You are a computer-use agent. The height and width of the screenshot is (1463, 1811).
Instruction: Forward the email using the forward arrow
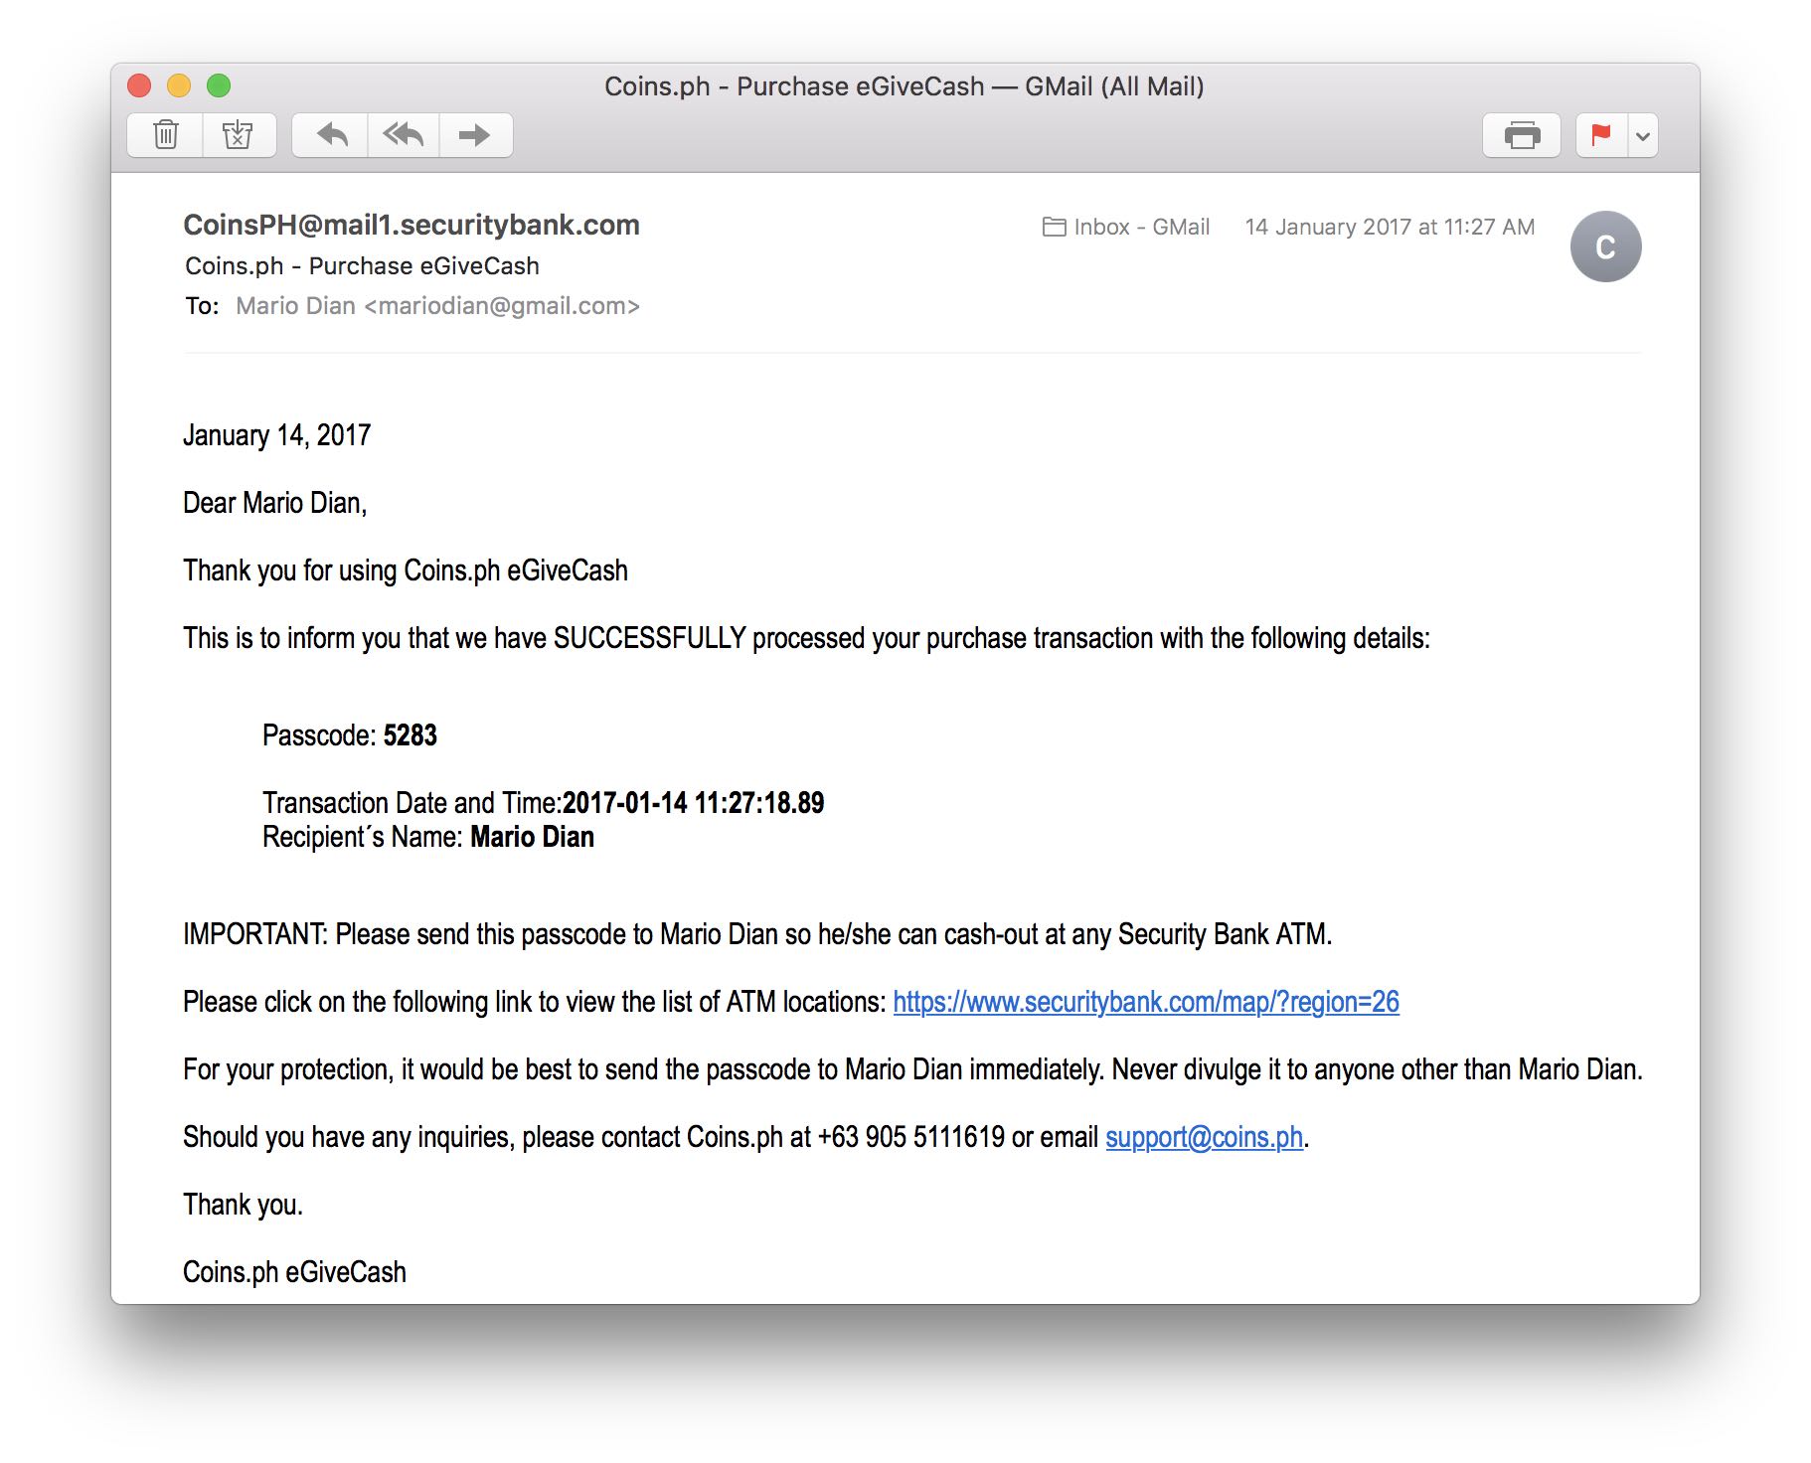(x=475, y=134)
